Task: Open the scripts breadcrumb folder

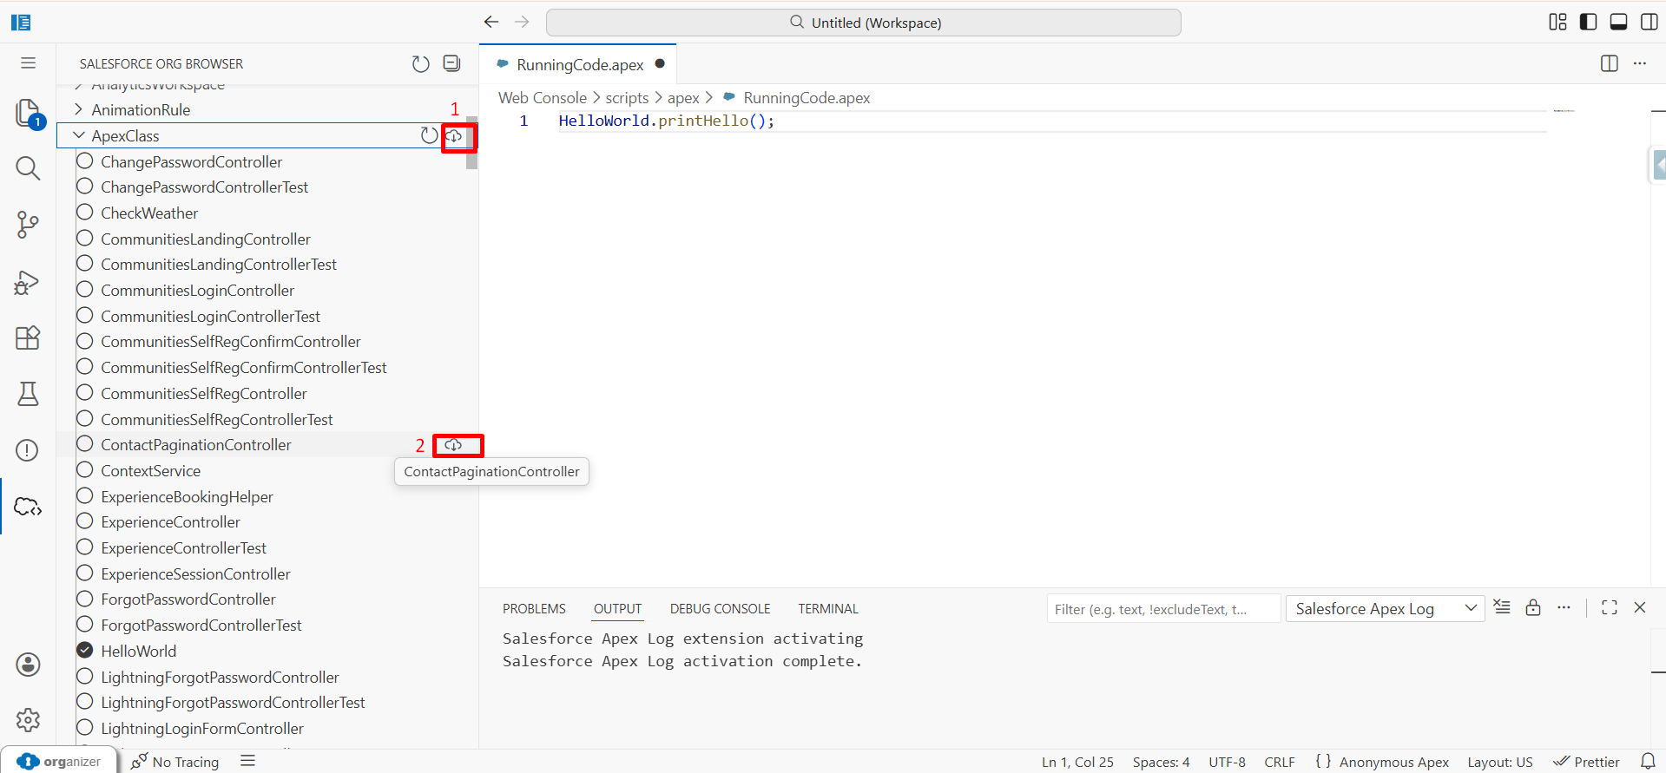Action: point(627,98)
